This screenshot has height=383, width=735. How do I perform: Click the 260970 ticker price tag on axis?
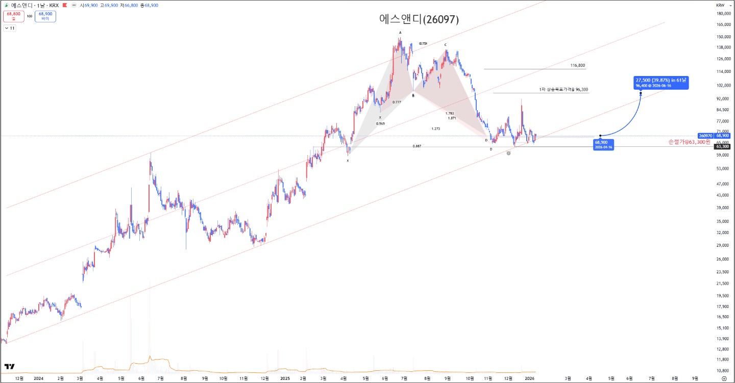pyautogui.click(x=705, y=136)
